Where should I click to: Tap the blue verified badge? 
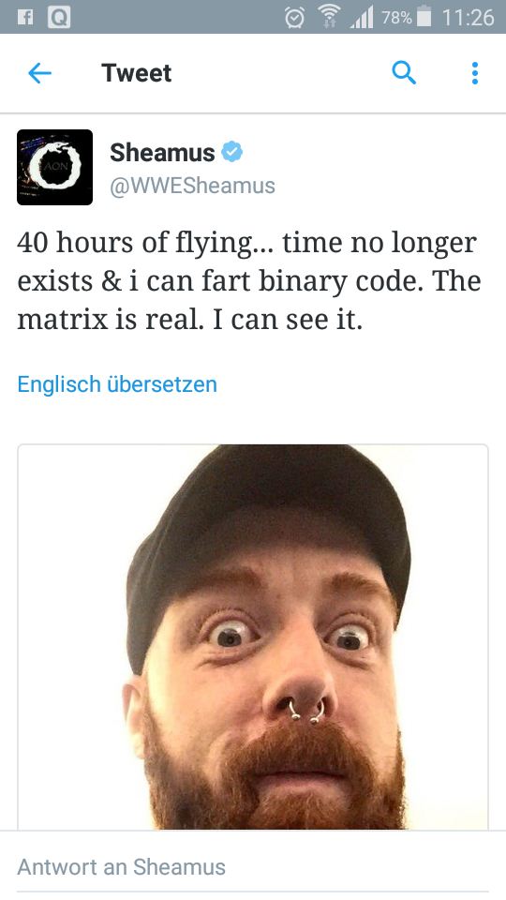click(x=231, y=152)
